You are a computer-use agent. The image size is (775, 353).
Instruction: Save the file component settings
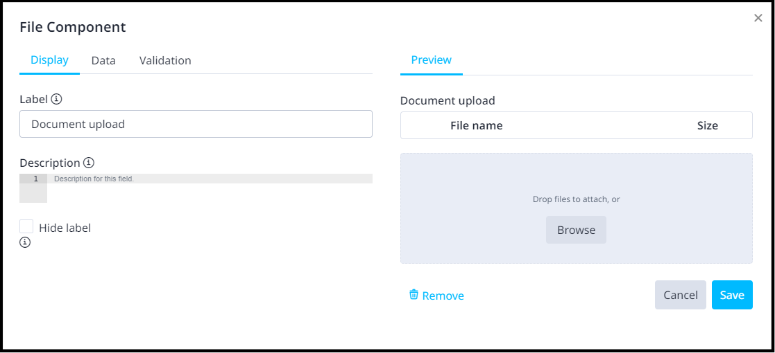(x=732, y=295)
